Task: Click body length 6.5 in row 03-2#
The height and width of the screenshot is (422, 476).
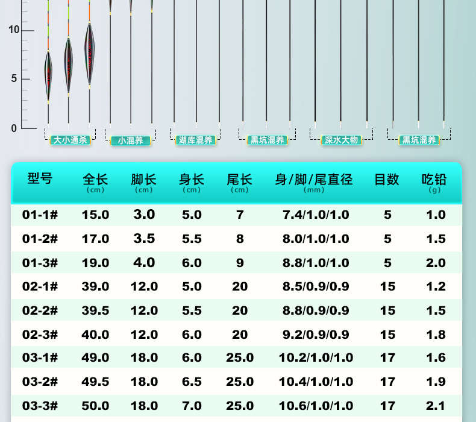Action: coord(192,382)
